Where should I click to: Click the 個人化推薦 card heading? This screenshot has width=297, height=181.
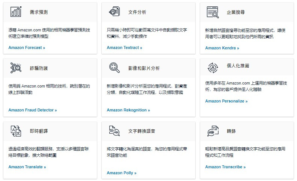tap(238, 66)
